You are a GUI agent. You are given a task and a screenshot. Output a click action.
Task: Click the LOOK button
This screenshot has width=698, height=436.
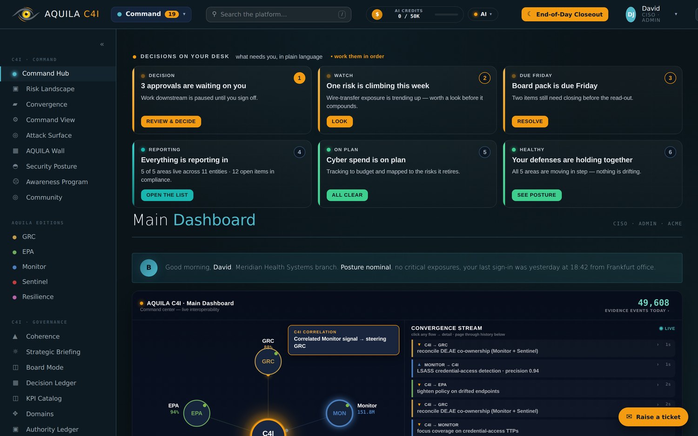coord(340,121)
